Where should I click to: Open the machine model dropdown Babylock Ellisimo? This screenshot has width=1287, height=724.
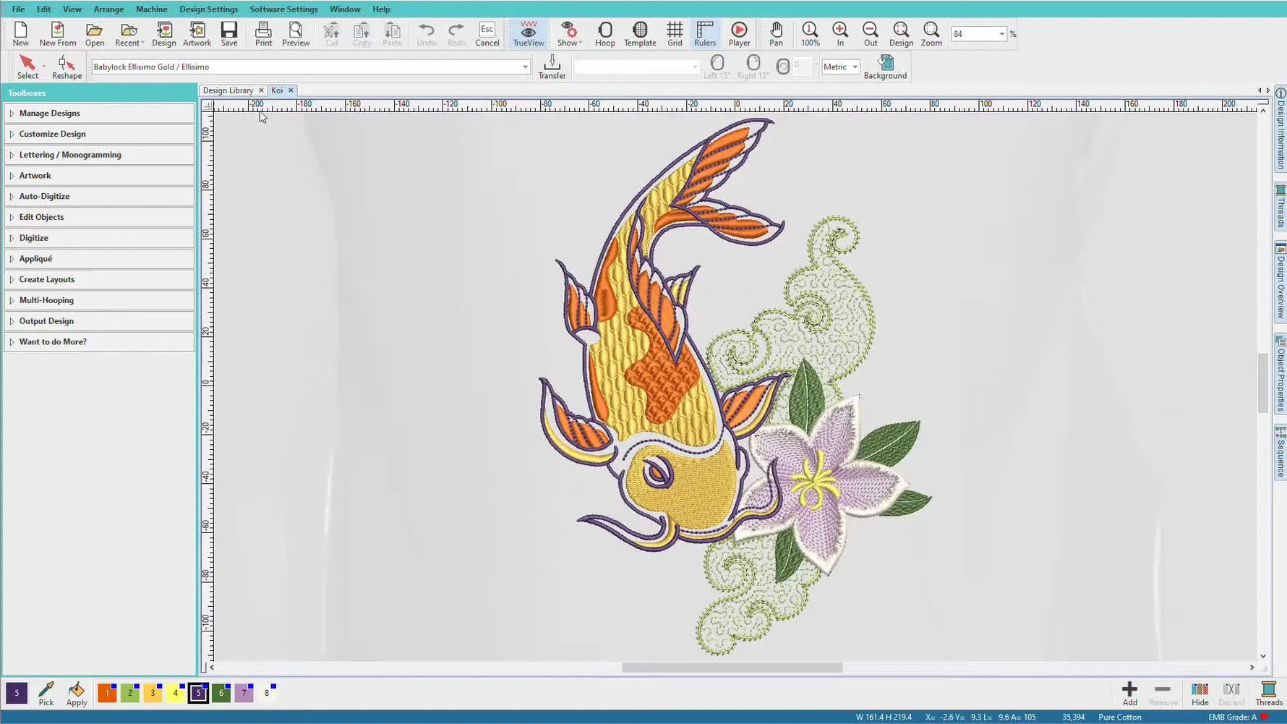526,67
